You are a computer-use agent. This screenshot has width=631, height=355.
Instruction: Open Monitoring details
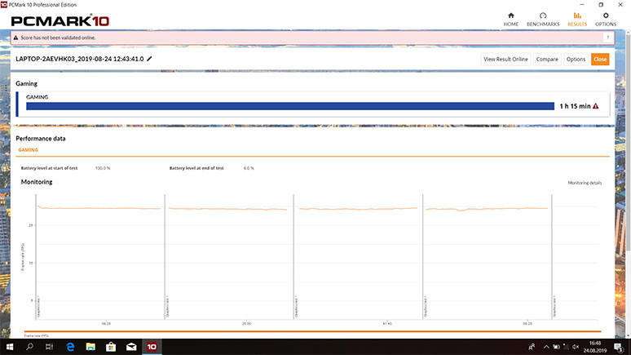(x=585, y=183)
